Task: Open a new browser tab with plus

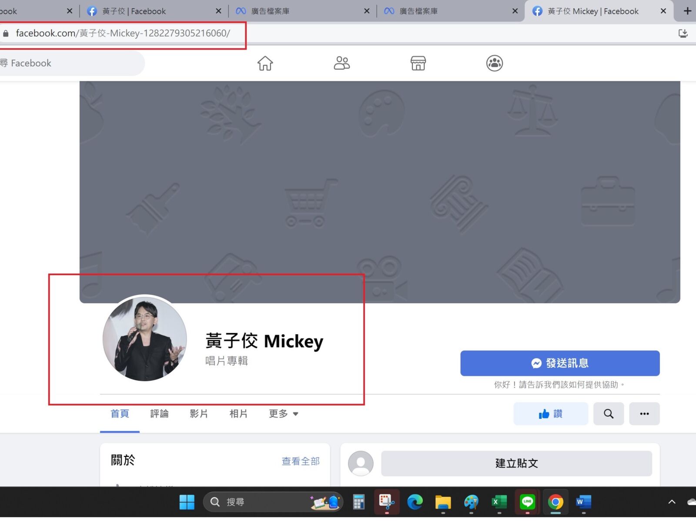Action: click(687, 11)
